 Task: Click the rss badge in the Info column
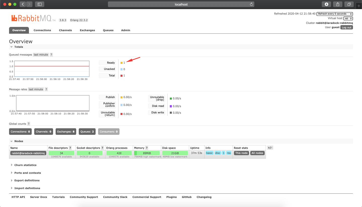click(x=228, y=153)
